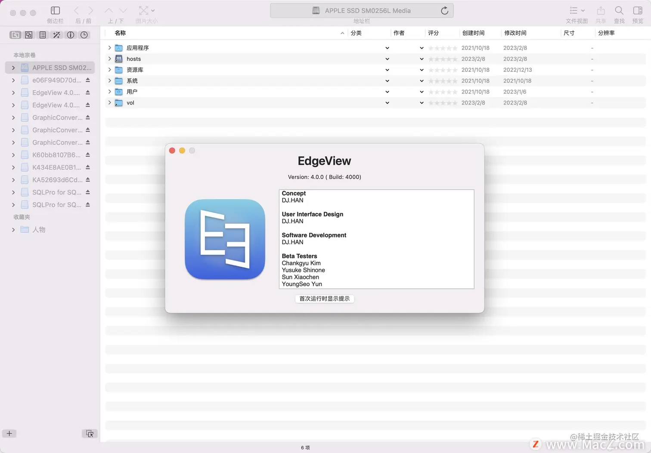Eject the SQLPro for SQ volume
Viewport: 651px width, 453px height.
click(87, 192)
